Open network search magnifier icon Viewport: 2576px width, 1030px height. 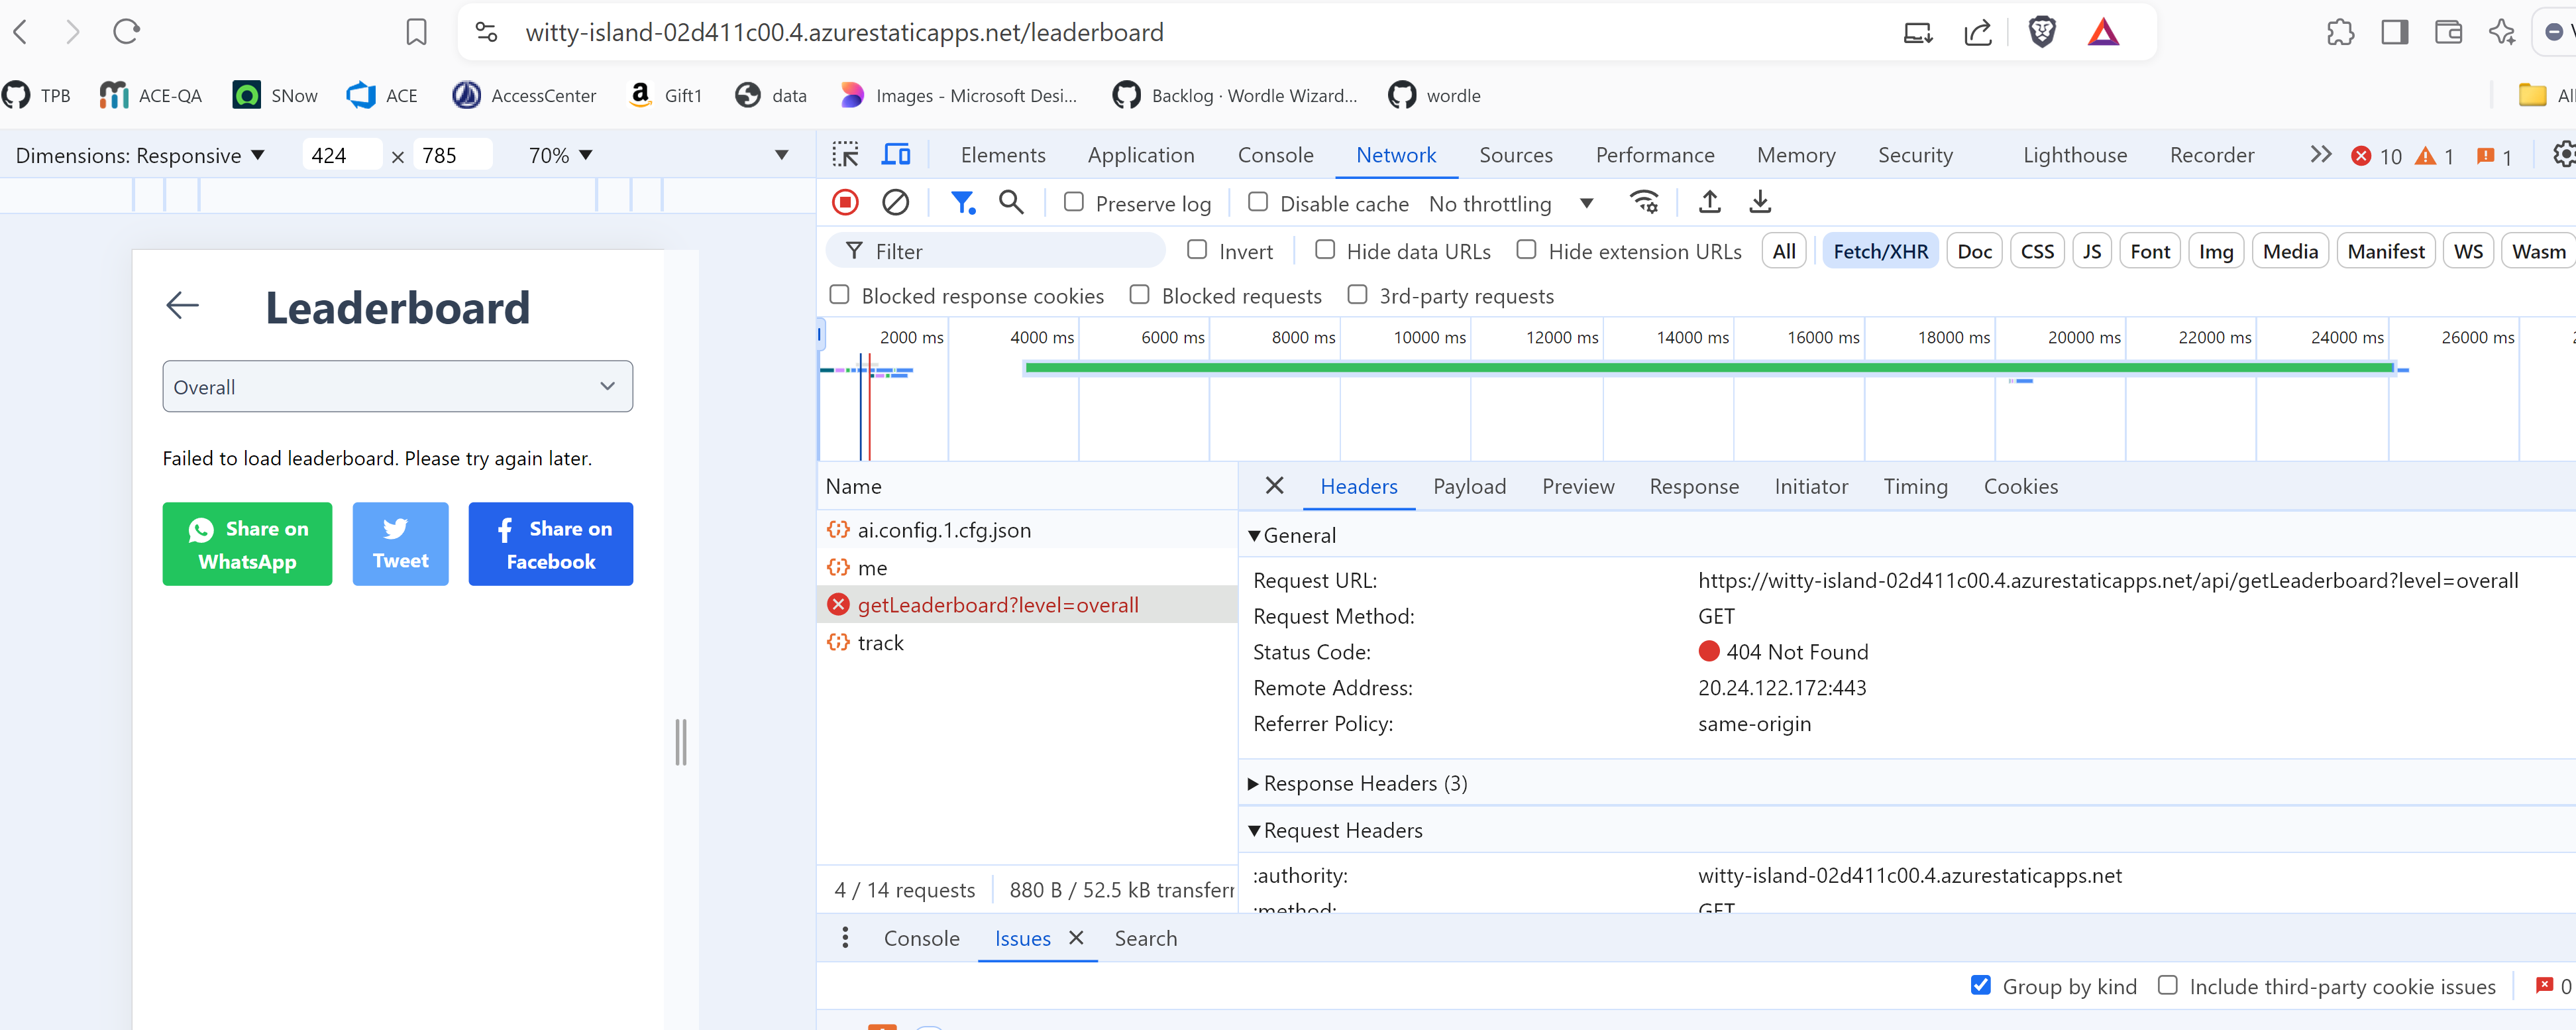pyautogui.click(x=1011, y=203)
